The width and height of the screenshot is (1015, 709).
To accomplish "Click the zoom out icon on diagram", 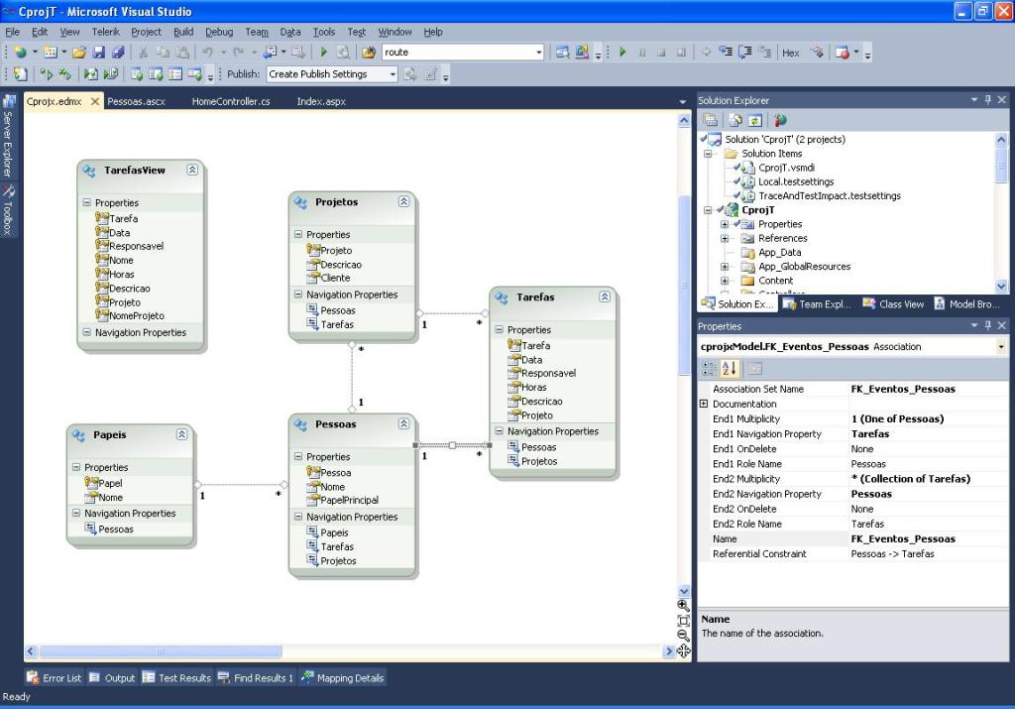I will [x=684, y=636].
